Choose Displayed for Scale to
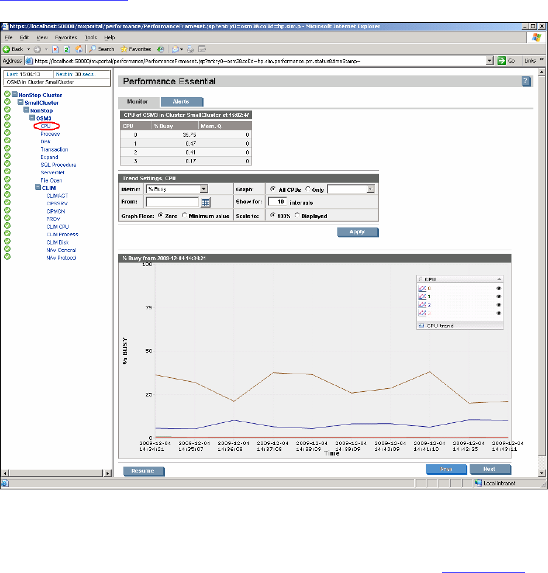The width and height of the screenshot is (548, 573). coord(298,215)
